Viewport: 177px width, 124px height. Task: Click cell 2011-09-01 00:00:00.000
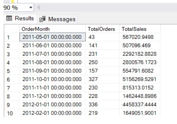click(53, 71)
